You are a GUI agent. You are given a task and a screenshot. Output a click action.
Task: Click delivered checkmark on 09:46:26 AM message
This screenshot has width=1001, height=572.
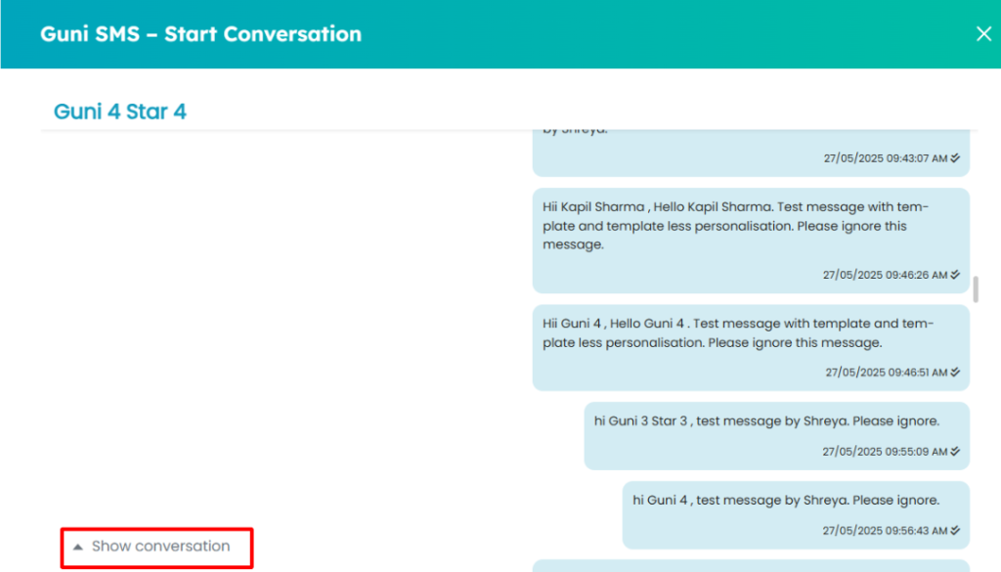coord(955,275)
